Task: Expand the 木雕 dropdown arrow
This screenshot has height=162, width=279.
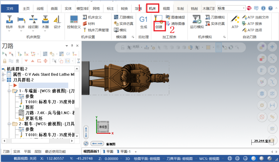Action: 45,31
